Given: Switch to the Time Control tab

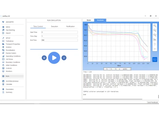Looking at the screenshot, I should (38, 26).
